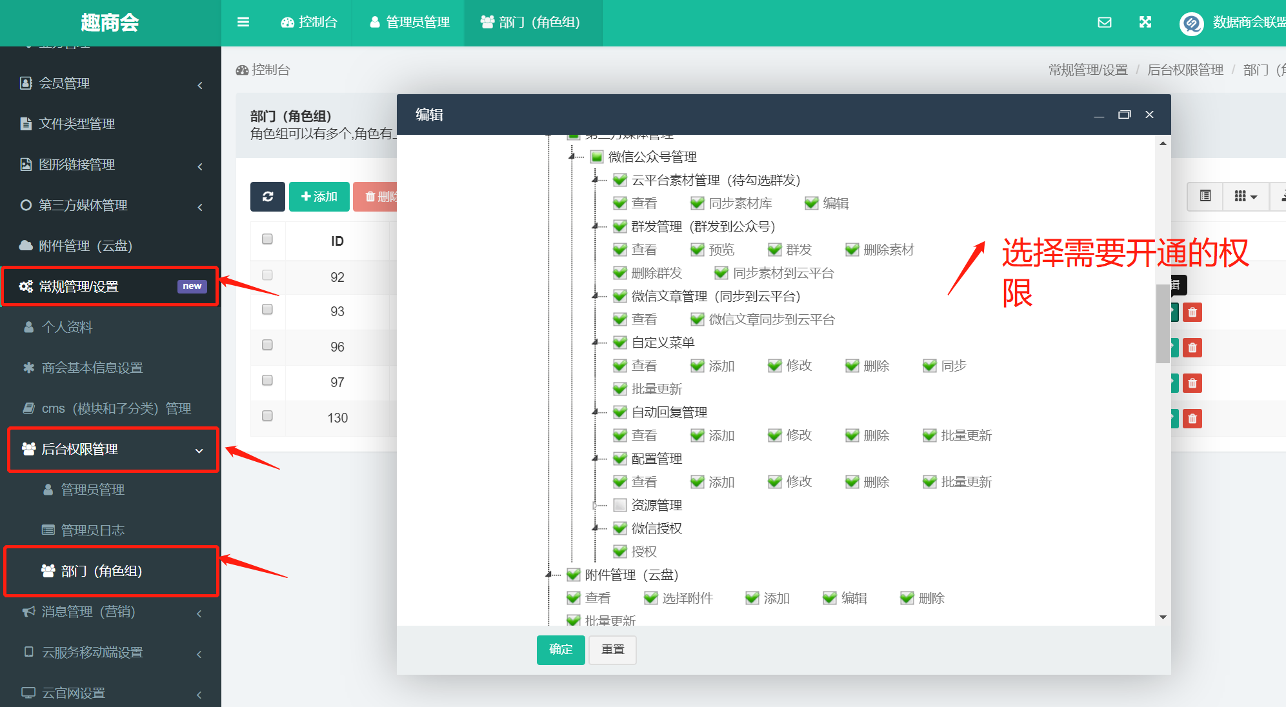The image size is (1286, 707).
Task: Uncheck the 同步素材库 checkbox
Action: [x=698, y=203]
